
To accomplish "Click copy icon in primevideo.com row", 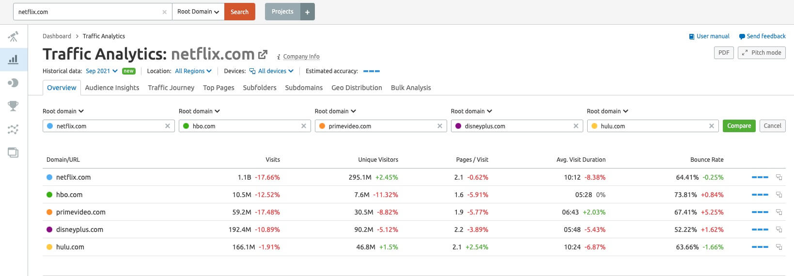I will (x=779, y=212).
